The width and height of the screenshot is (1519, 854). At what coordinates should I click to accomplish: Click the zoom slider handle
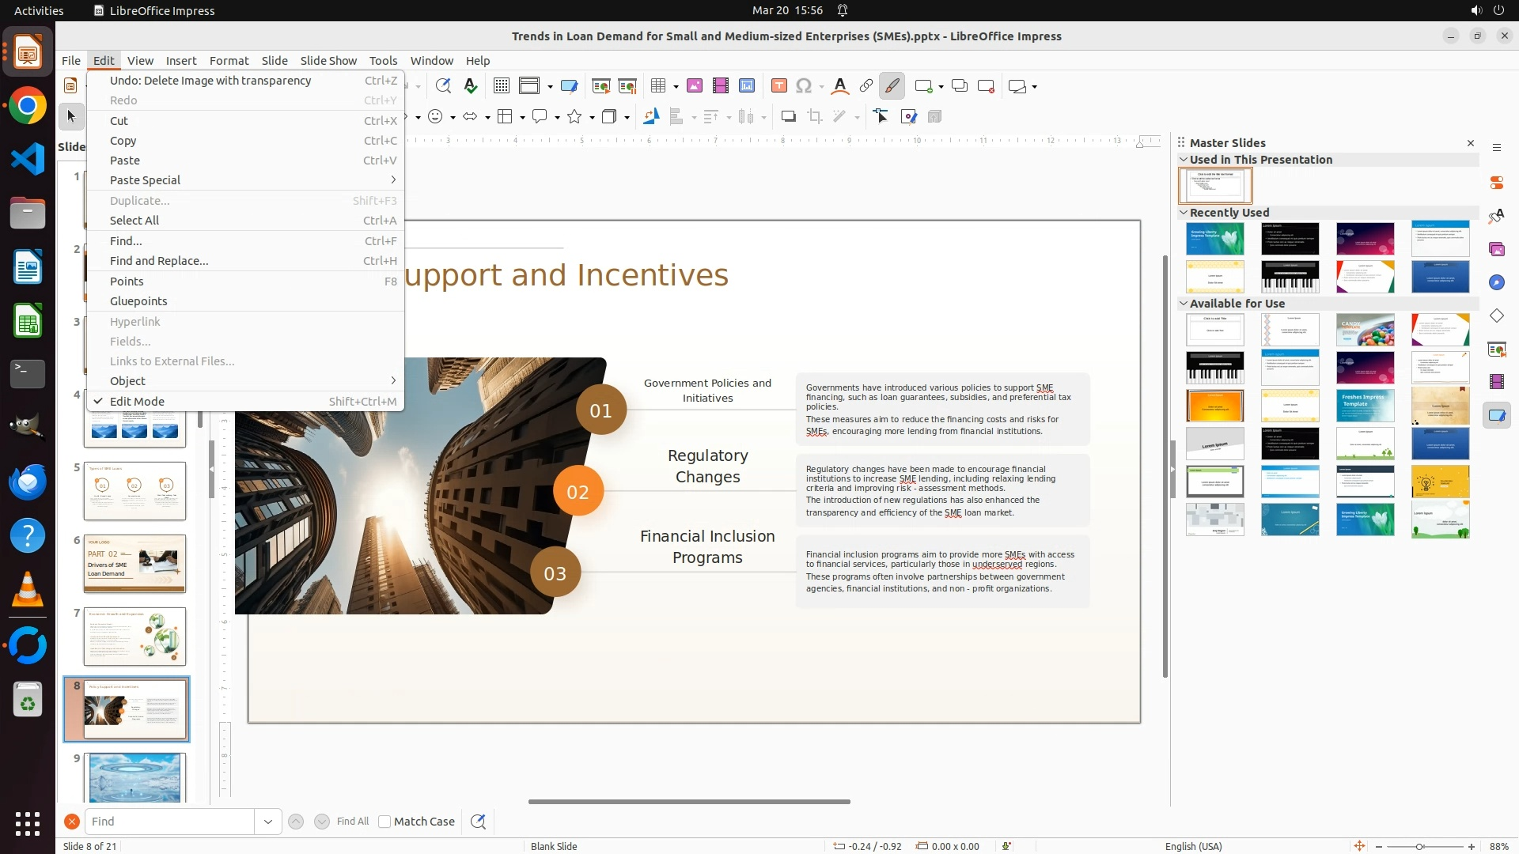point(1420,847)
